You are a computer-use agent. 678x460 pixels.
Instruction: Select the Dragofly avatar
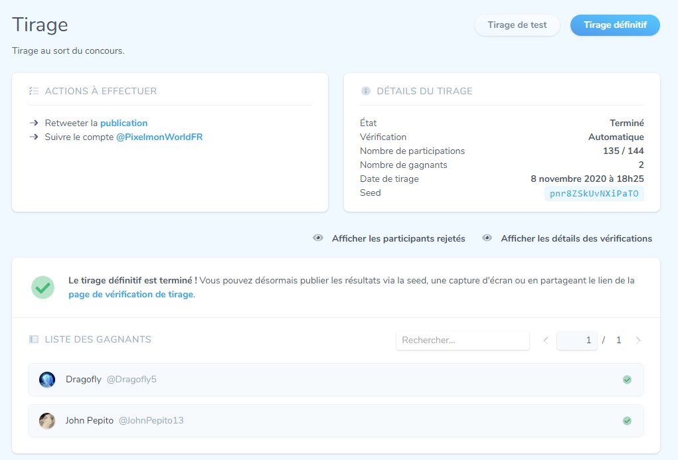click(x=47, y=380)
